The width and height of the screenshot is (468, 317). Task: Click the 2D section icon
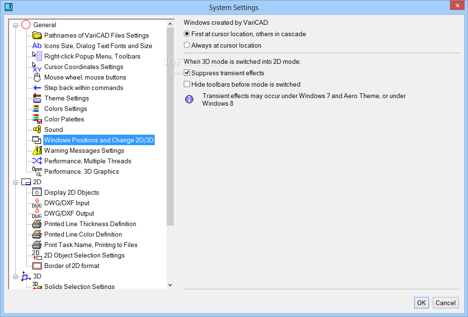[26, 182]
